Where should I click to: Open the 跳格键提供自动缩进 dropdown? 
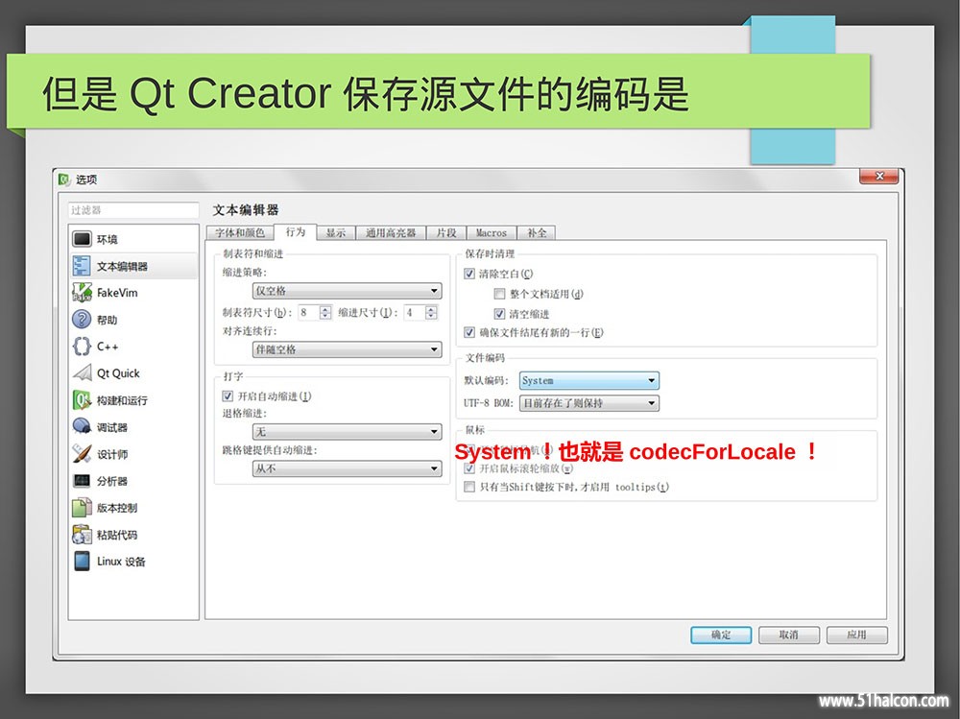[348, 468]
